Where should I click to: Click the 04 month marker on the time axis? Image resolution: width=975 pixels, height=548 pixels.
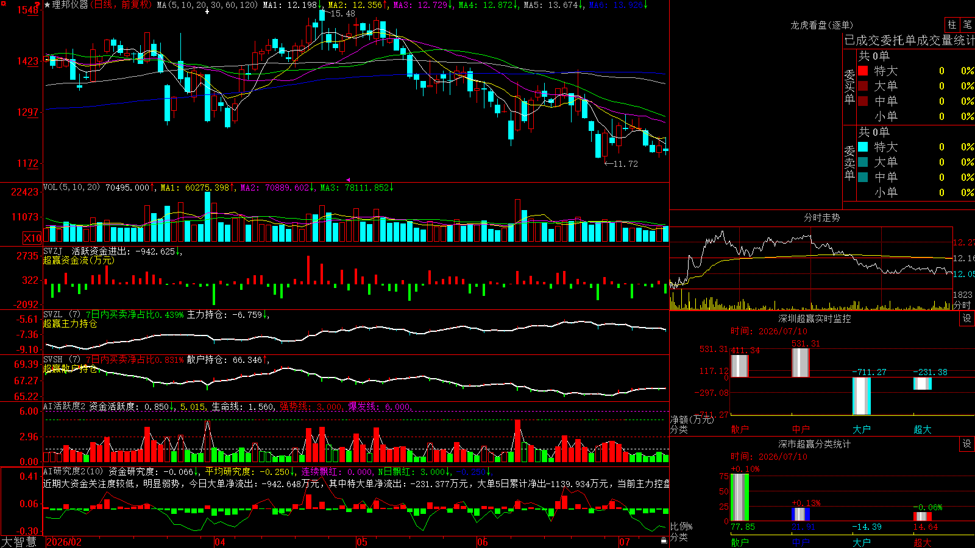point(219,542)
